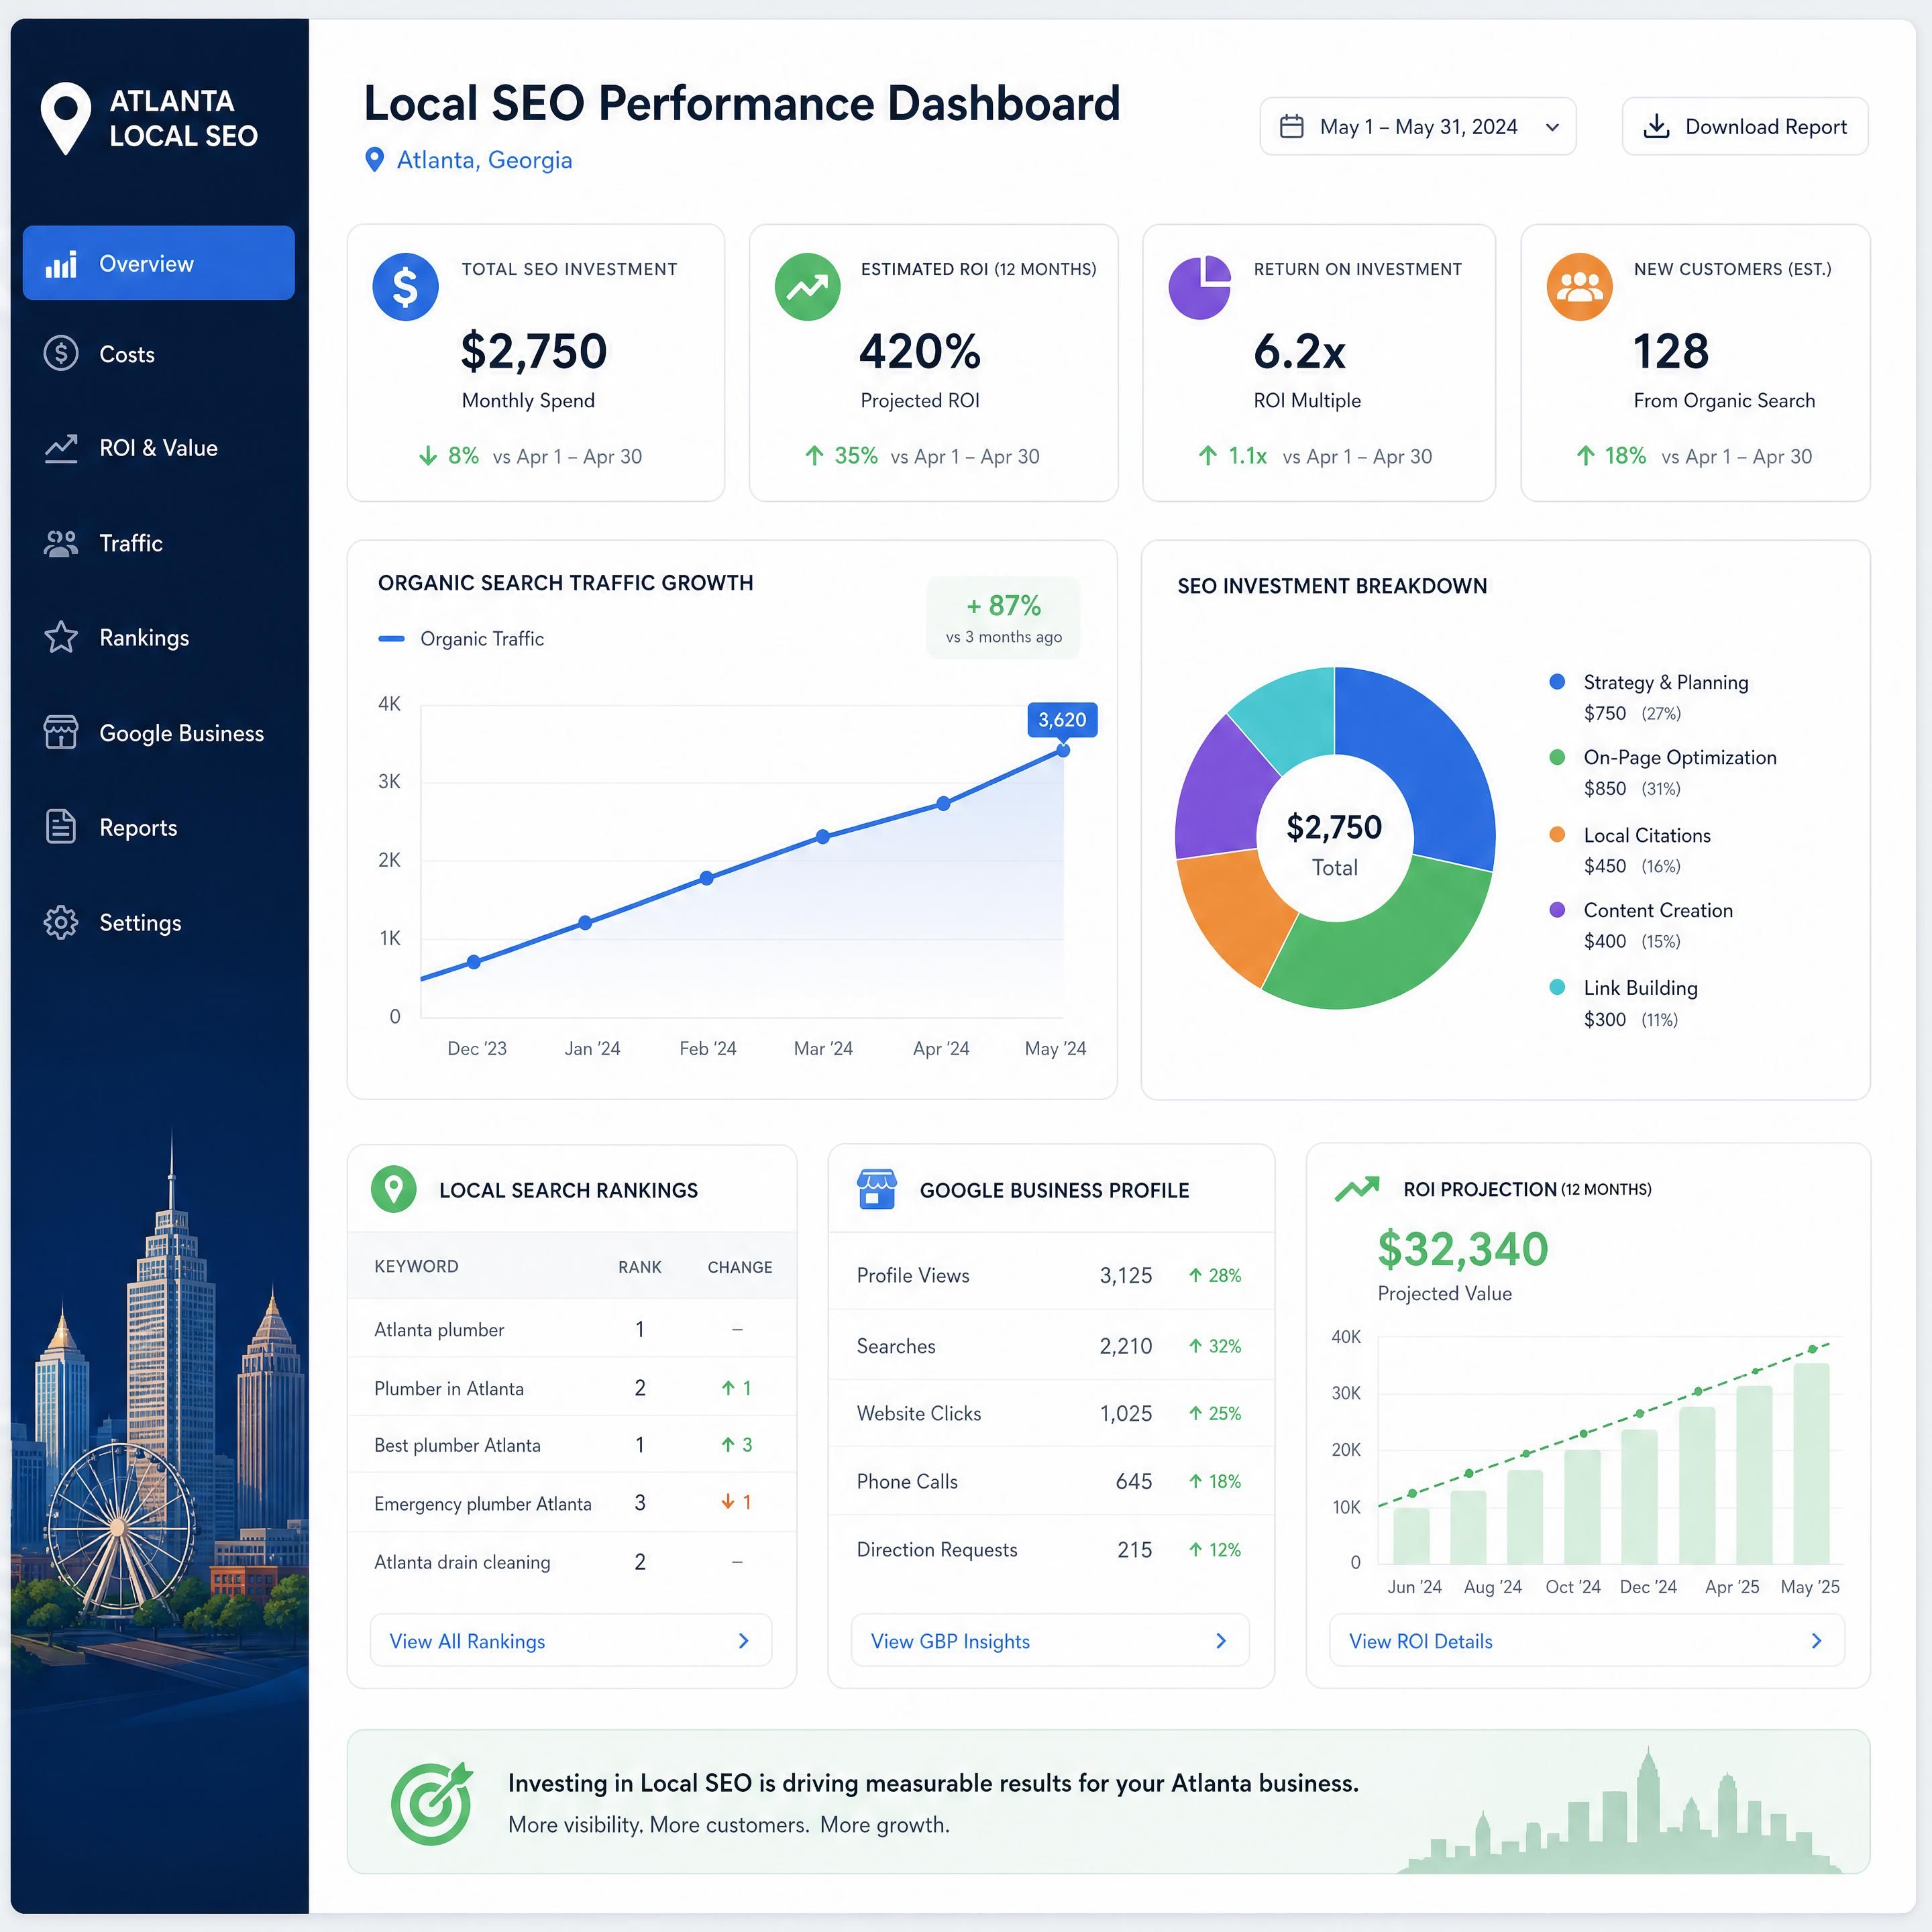
Task: Click the Rankings star icon
Action: [x=61, y=637]
